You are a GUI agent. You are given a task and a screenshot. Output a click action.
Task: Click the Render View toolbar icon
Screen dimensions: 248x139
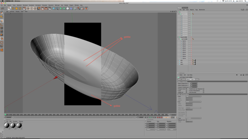tap(43, 8)
